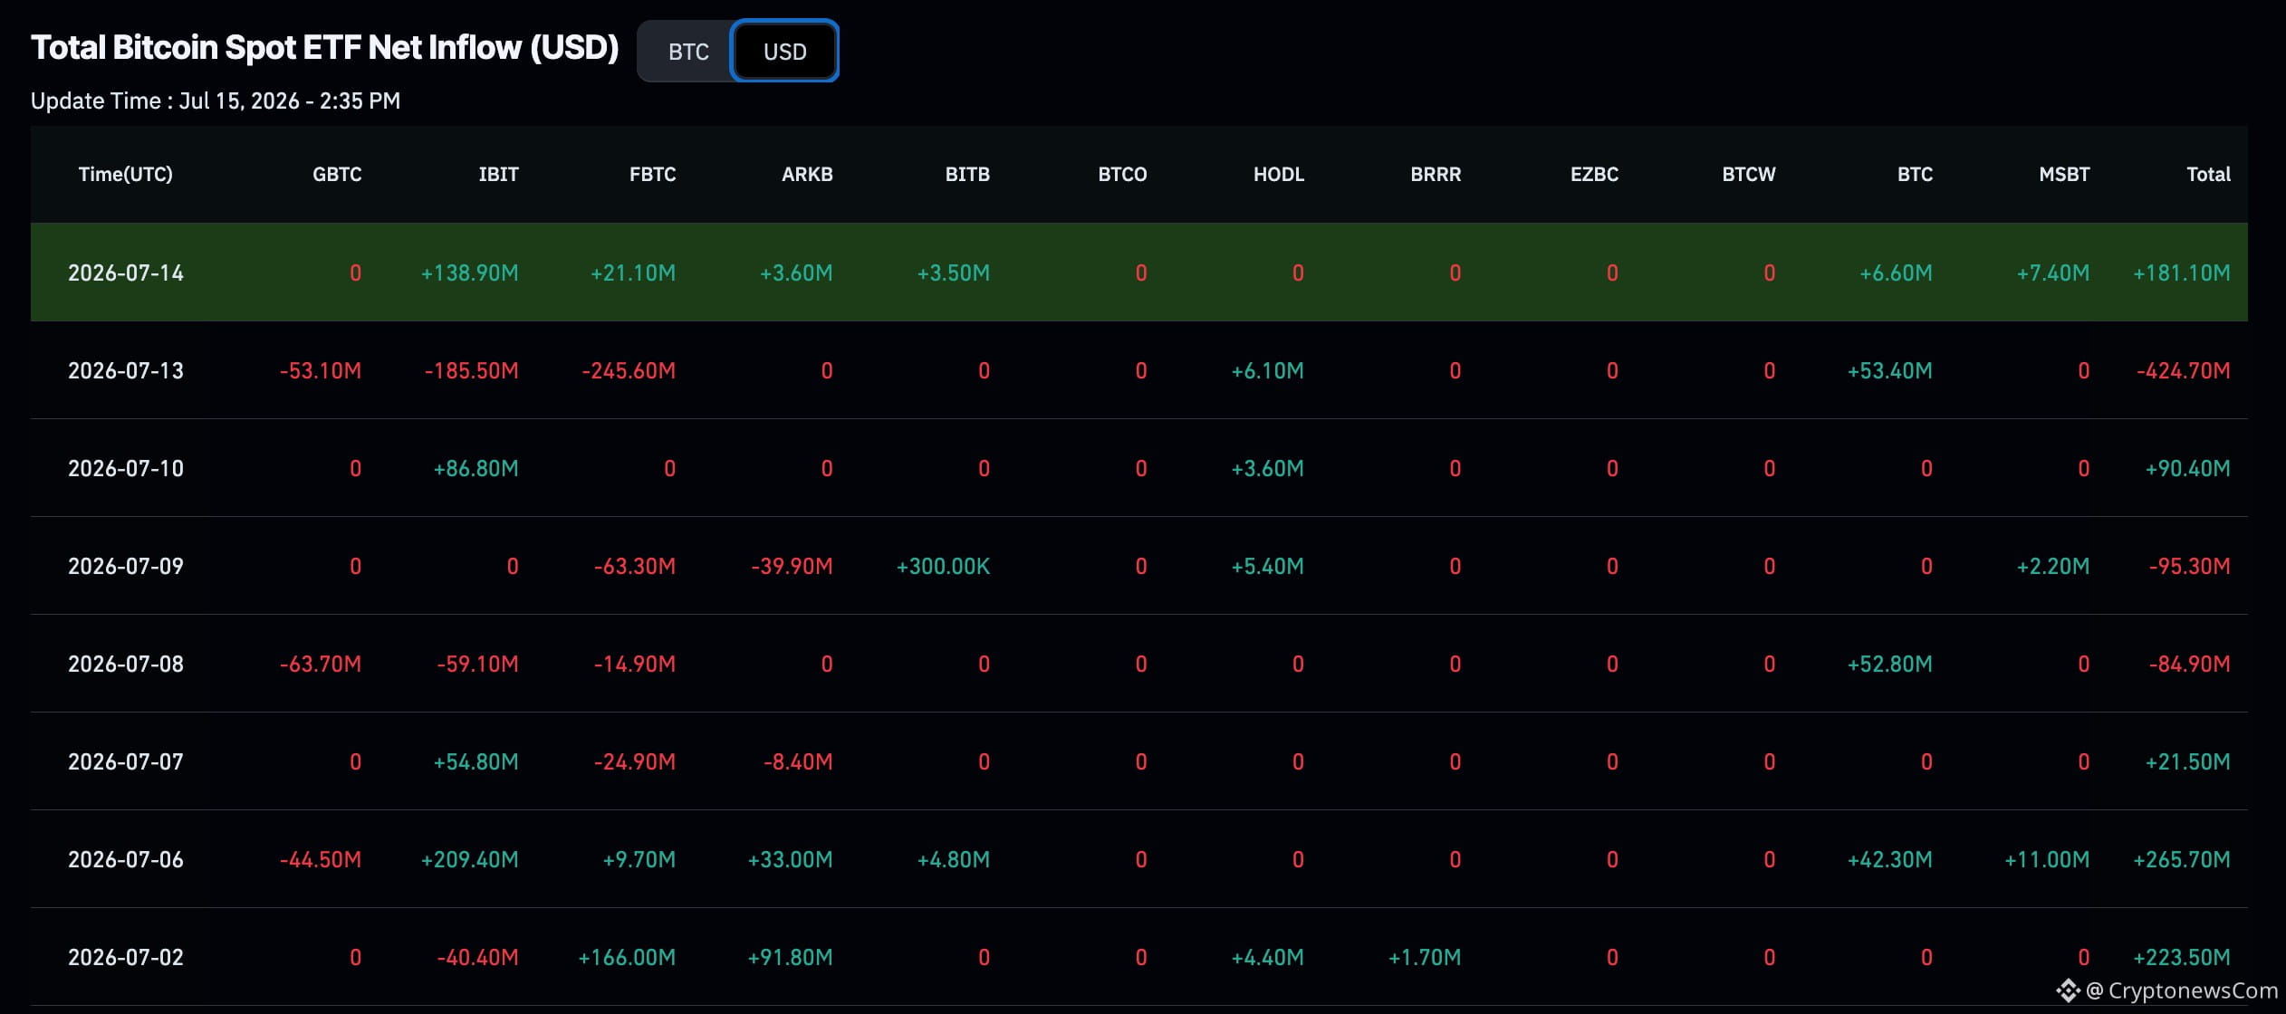Click GBTC value -44.50M
2286x1014 pixels.
[x=321, y=859]
